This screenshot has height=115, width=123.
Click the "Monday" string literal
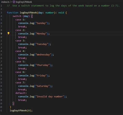click(x=41, y=34)
